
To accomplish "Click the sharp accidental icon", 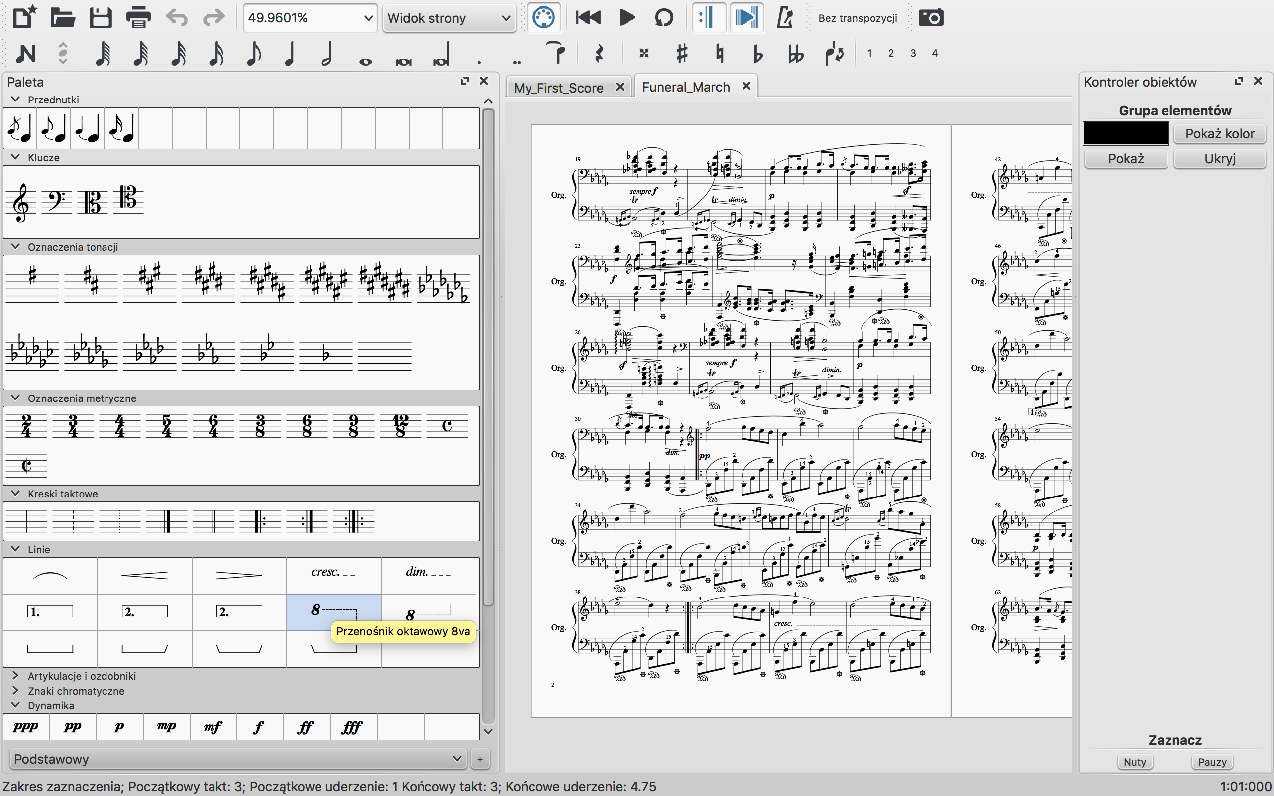I will click(682, 53).
